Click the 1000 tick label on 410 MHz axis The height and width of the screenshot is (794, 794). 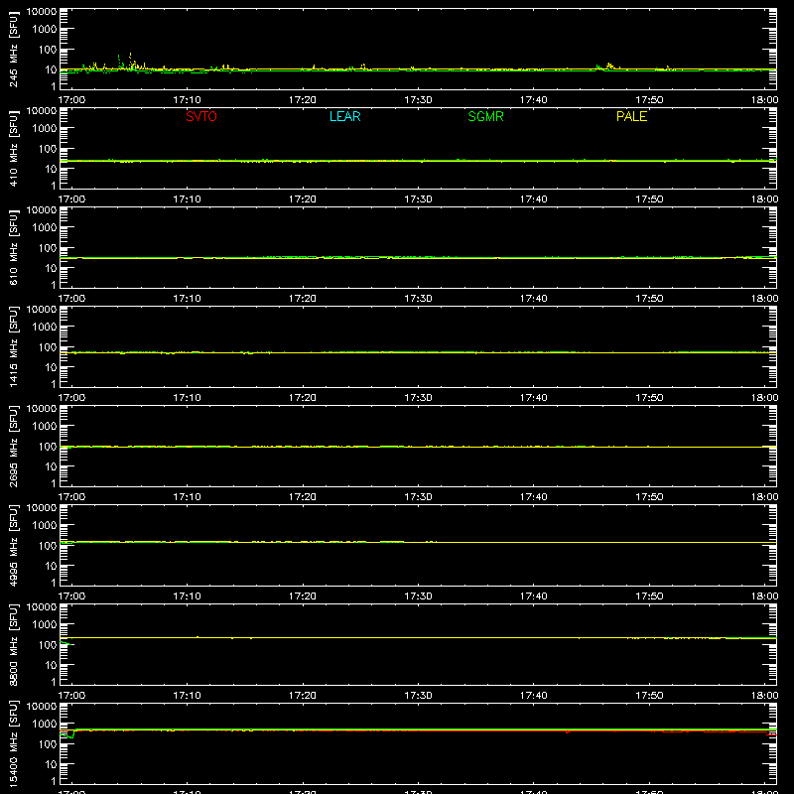tap(45, 129)
